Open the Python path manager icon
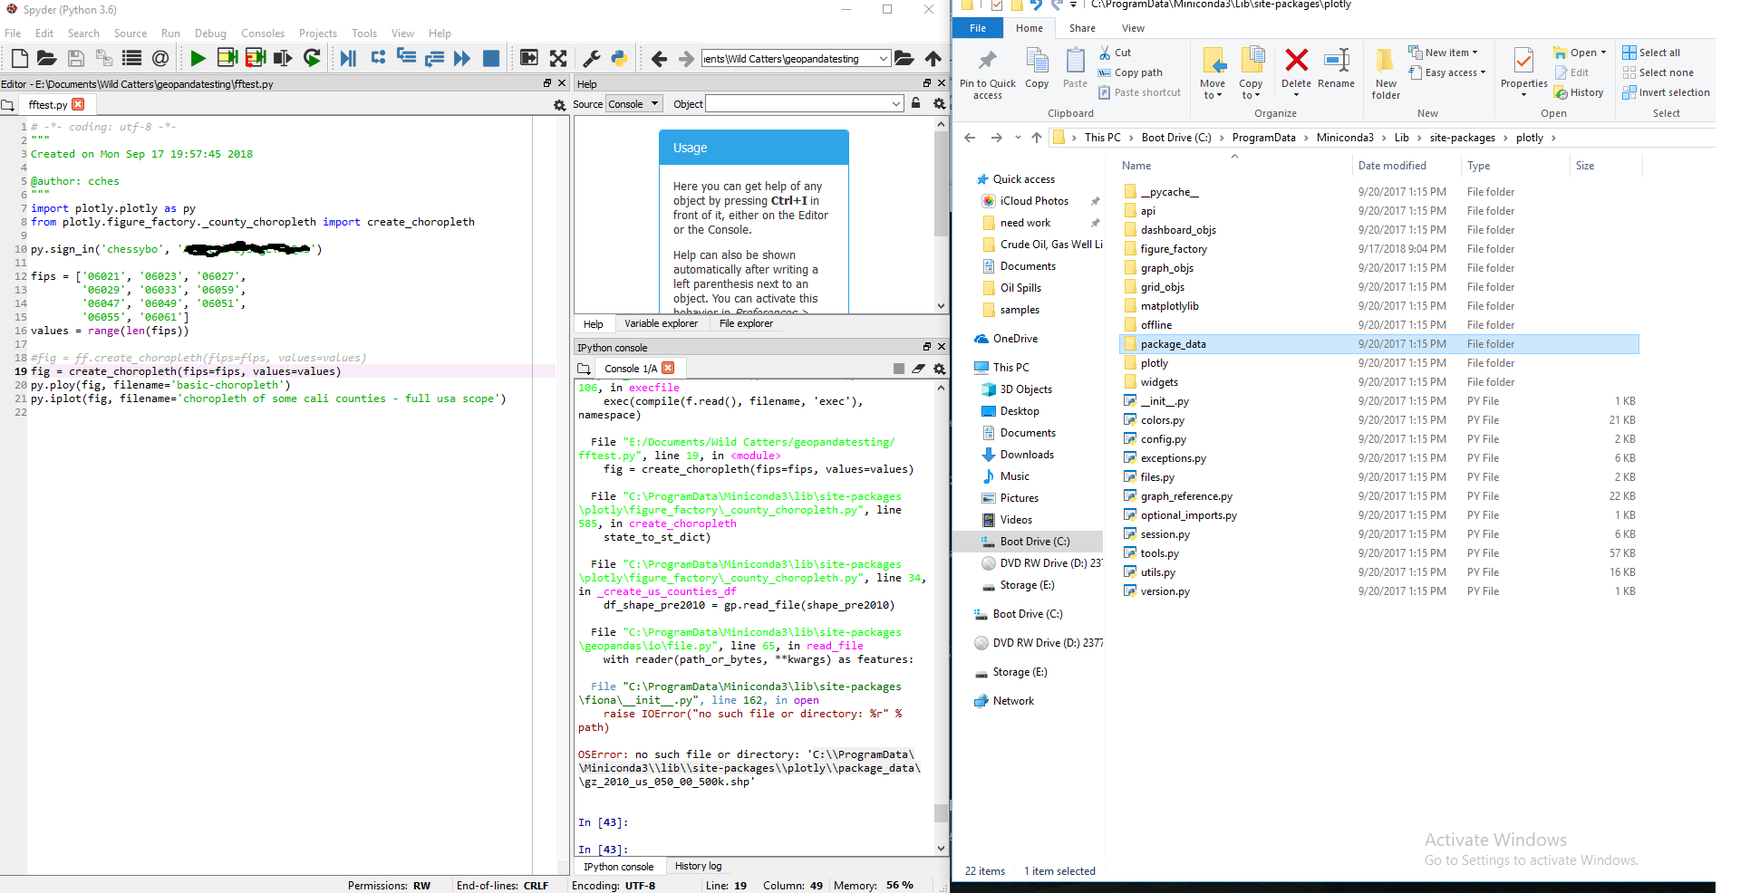The image size is (1740, 893). 619,59
